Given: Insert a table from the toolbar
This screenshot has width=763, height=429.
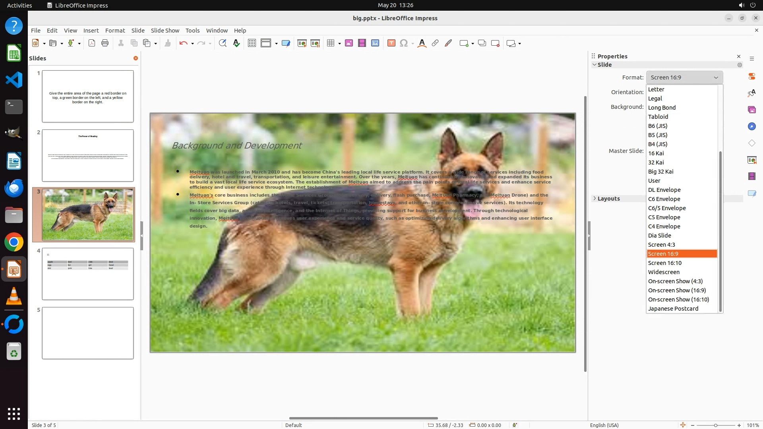Looking at the screenshot, I should [x=331, y=43].
